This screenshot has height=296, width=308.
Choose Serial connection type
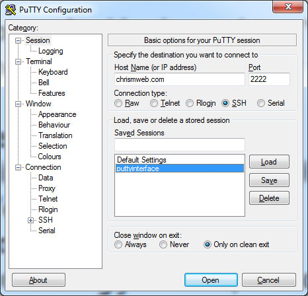click(261, 103)
